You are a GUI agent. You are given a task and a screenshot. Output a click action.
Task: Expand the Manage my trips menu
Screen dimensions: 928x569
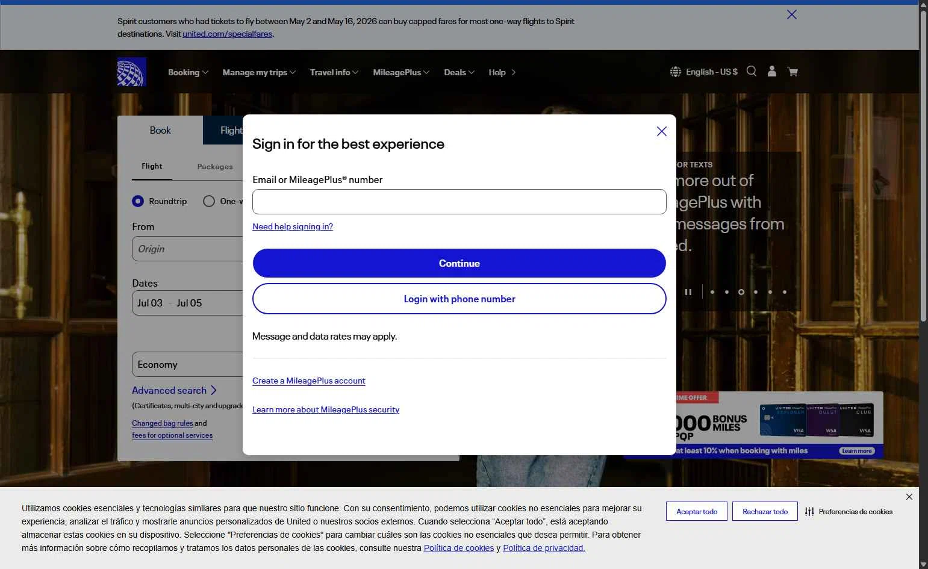click(259, 72)
